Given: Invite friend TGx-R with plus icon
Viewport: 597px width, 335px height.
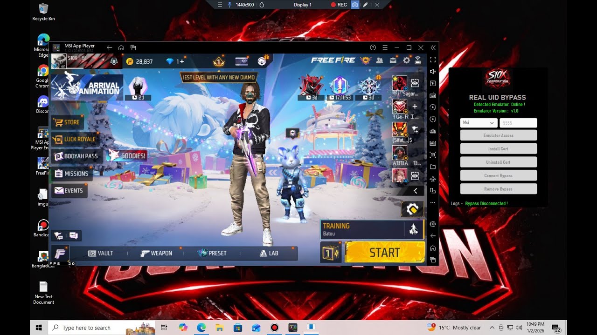Looking at the screenshot, I should pyautogui.click(x=415, y=107).
